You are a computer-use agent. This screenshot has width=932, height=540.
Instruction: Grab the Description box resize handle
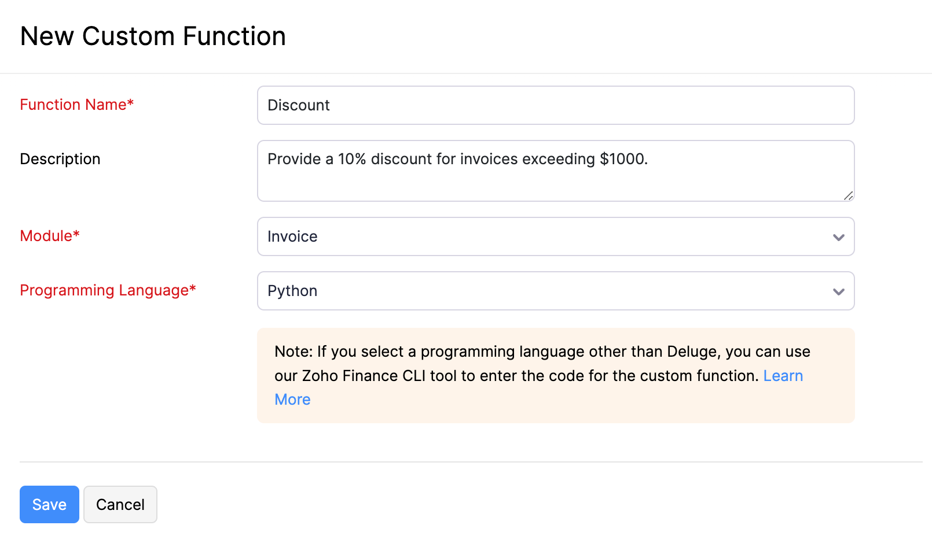click(x=848, y=196)
